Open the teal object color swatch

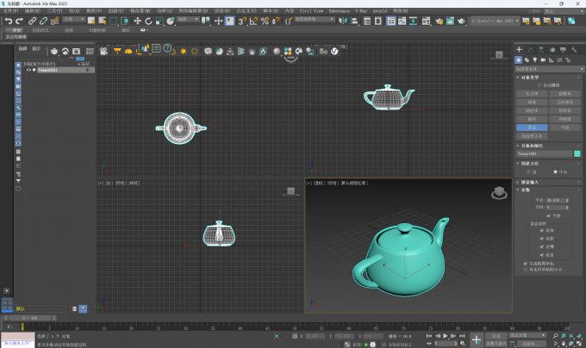pos(577,154)
